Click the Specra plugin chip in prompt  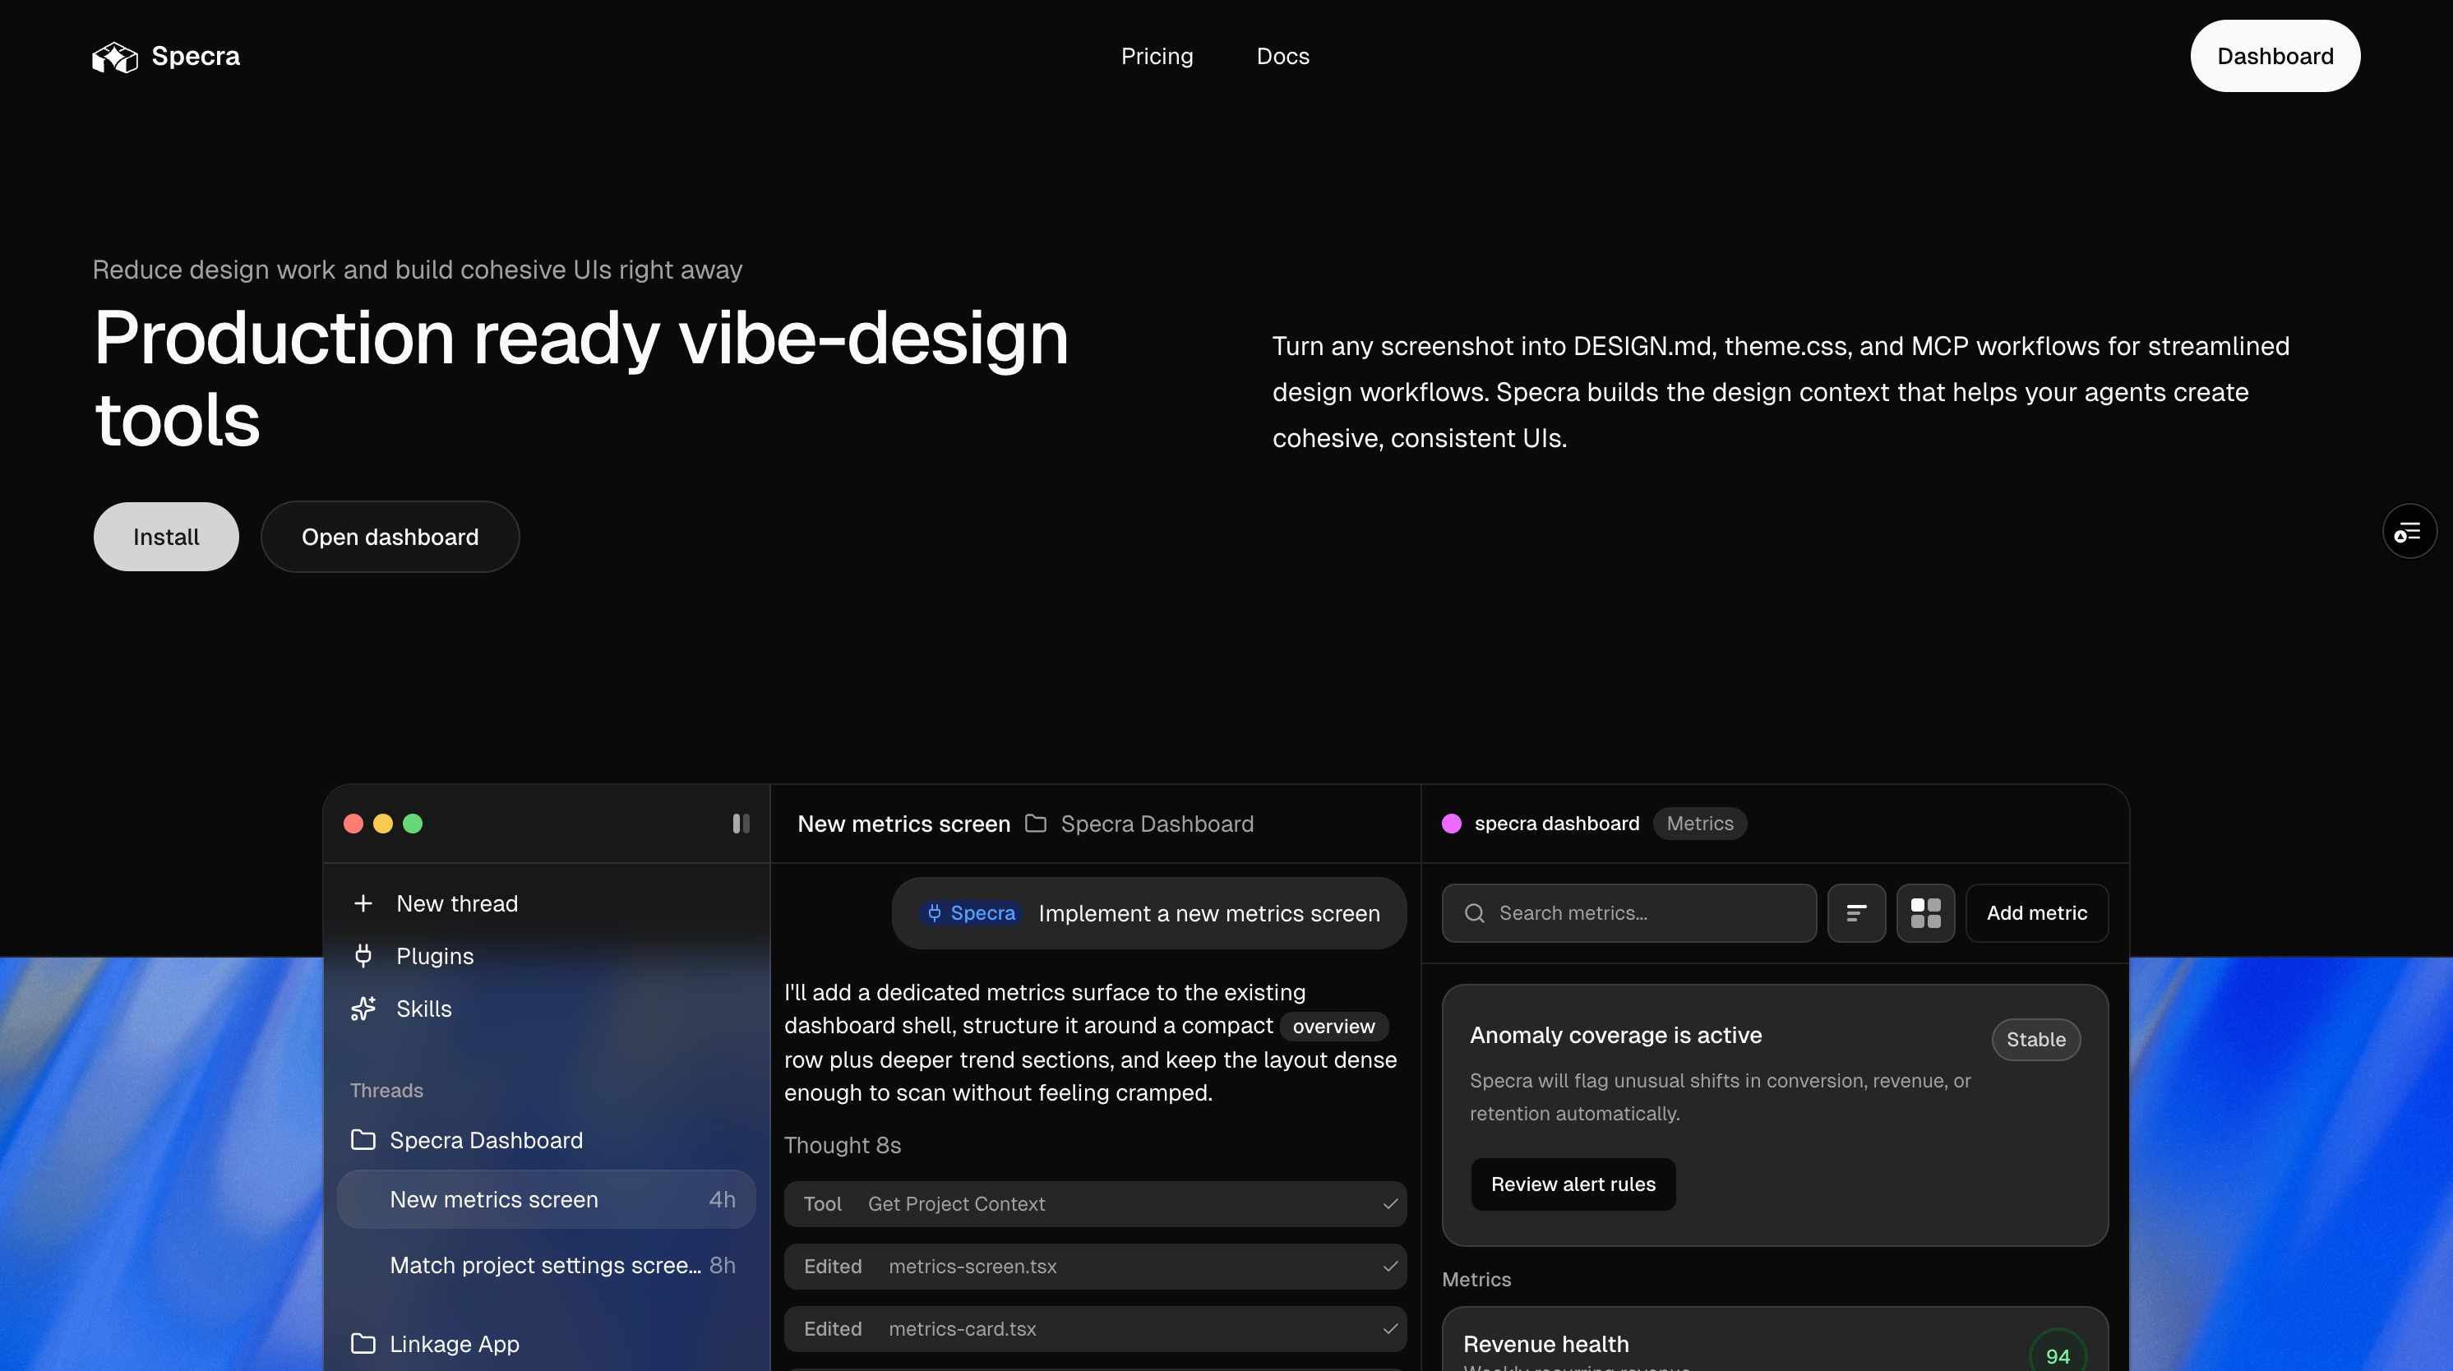point(972,914)
